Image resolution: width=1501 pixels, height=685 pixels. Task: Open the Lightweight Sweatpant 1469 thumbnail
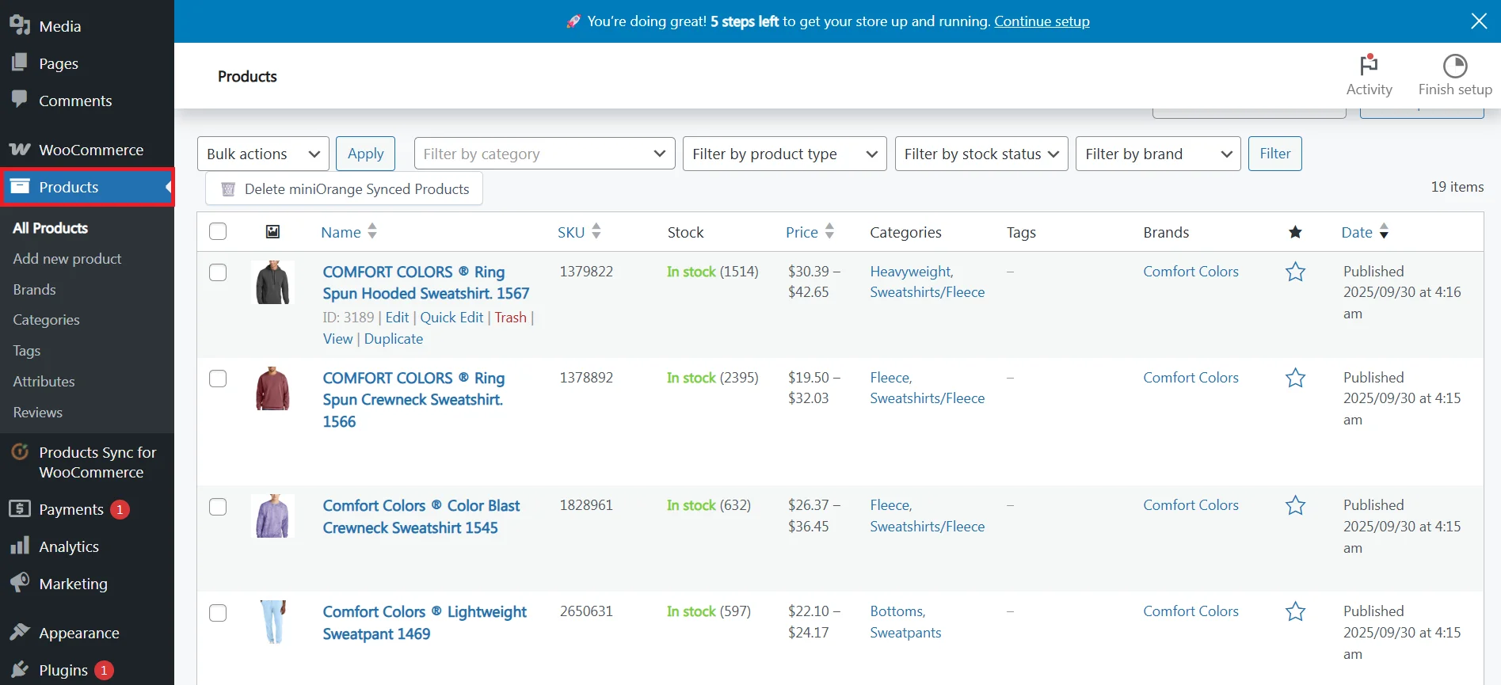272,622
